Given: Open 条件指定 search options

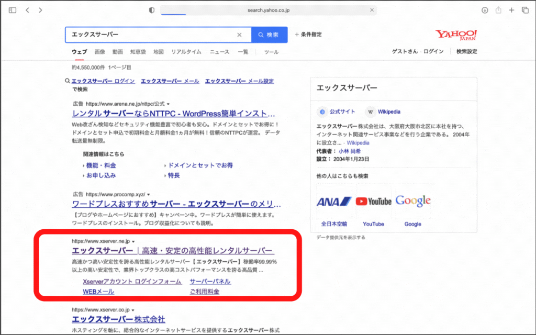Looking at the screenshot, I should click(x=308, y=35).
